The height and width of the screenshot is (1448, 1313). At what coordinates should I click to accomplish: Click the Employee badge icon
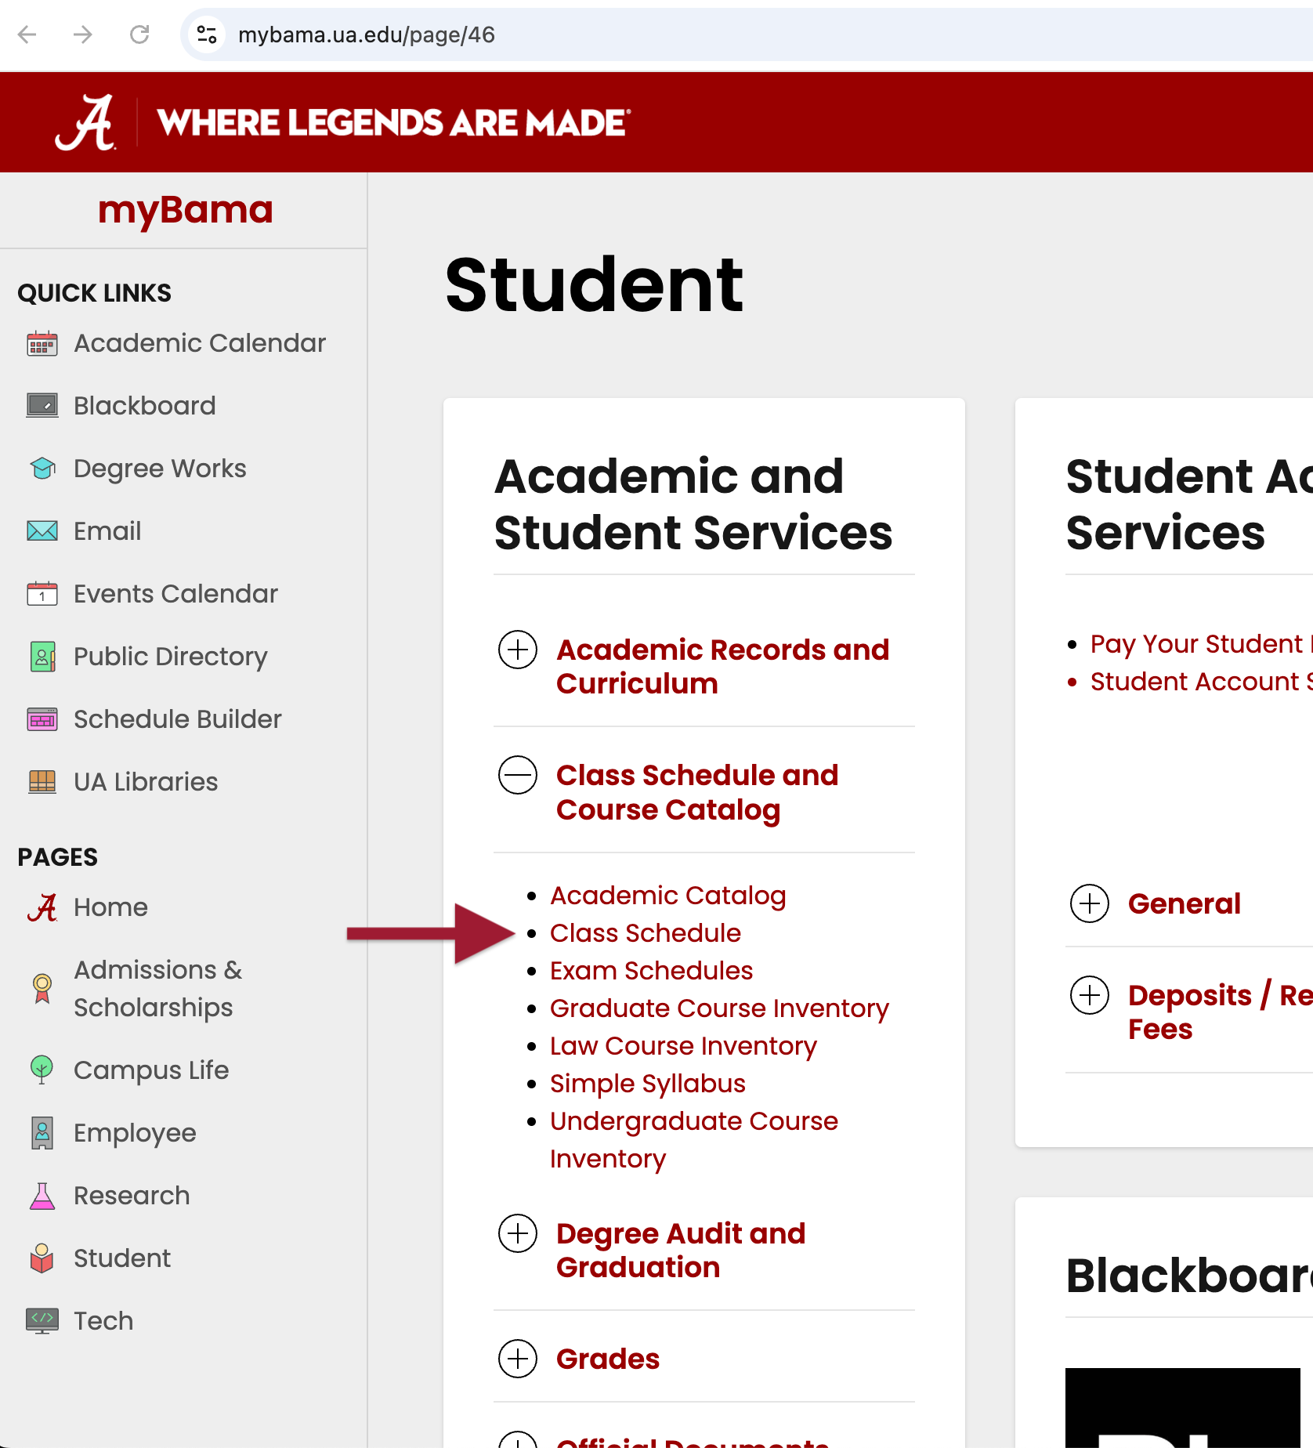(42, 1133)
